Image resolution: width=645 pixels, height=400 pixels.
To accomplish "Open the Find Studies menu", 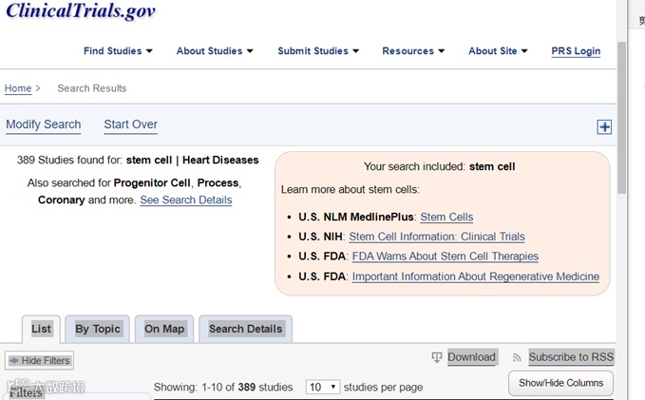I will click(119, 51).
